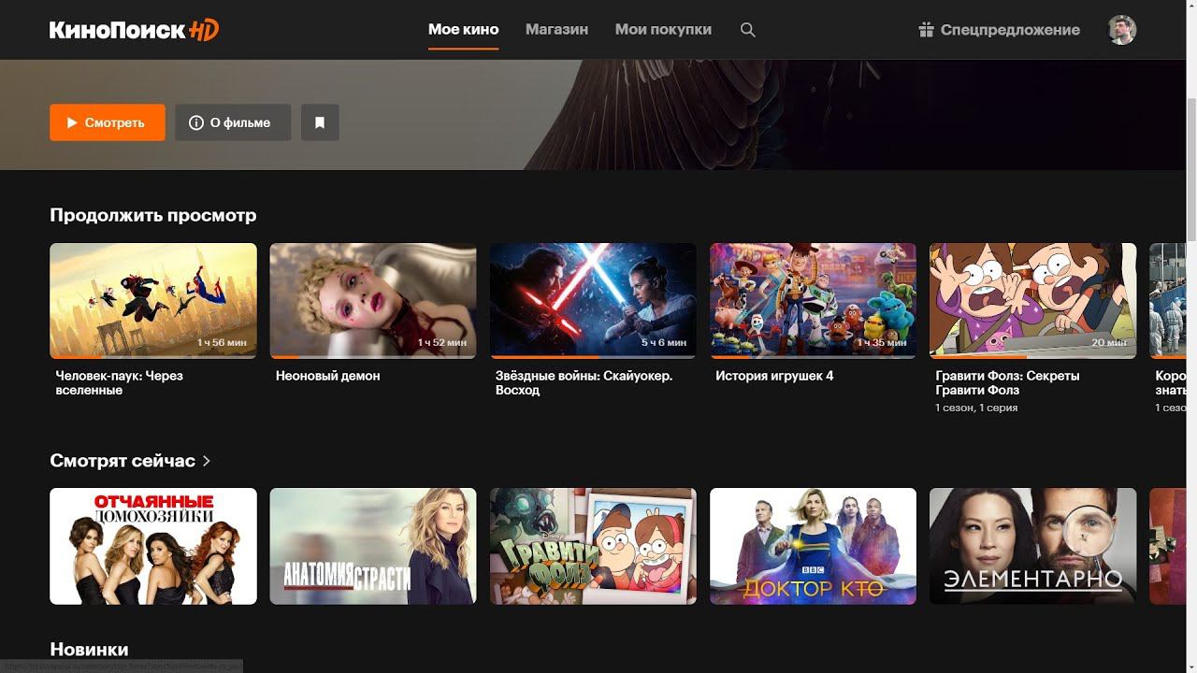1197x673 pixels.
Task: Open Элементарно series poster
Action: 1032,546
